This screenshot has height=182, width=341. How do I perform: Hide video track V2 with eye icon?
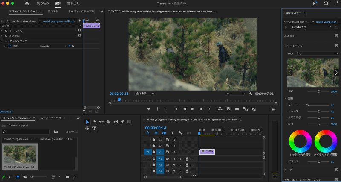174,146
